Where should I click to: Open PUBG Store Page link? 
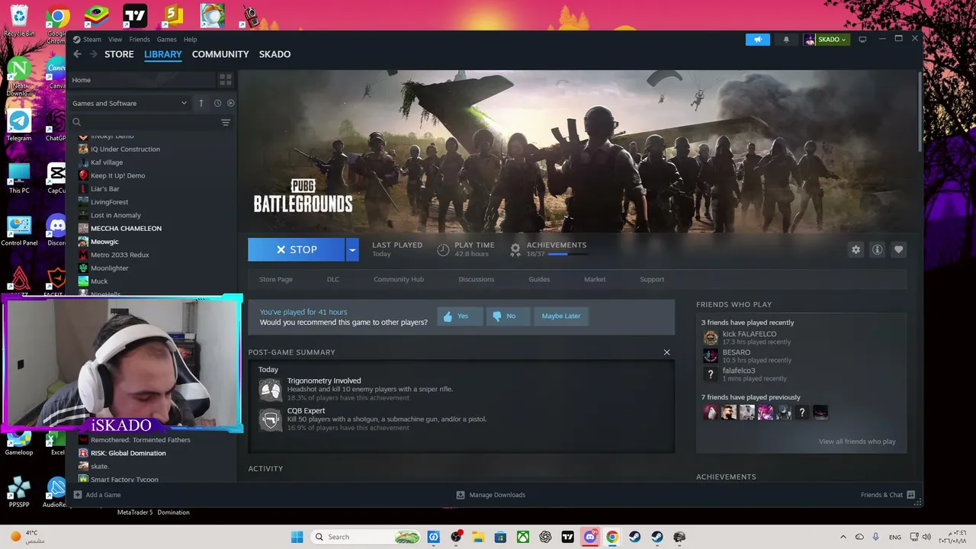pyautogui.click(x=276, y=279)
